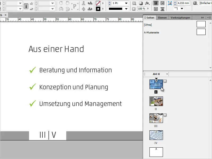Screen dimensions: 212x159
Task: Click the drop shadow icon
Action: [141, 3]
